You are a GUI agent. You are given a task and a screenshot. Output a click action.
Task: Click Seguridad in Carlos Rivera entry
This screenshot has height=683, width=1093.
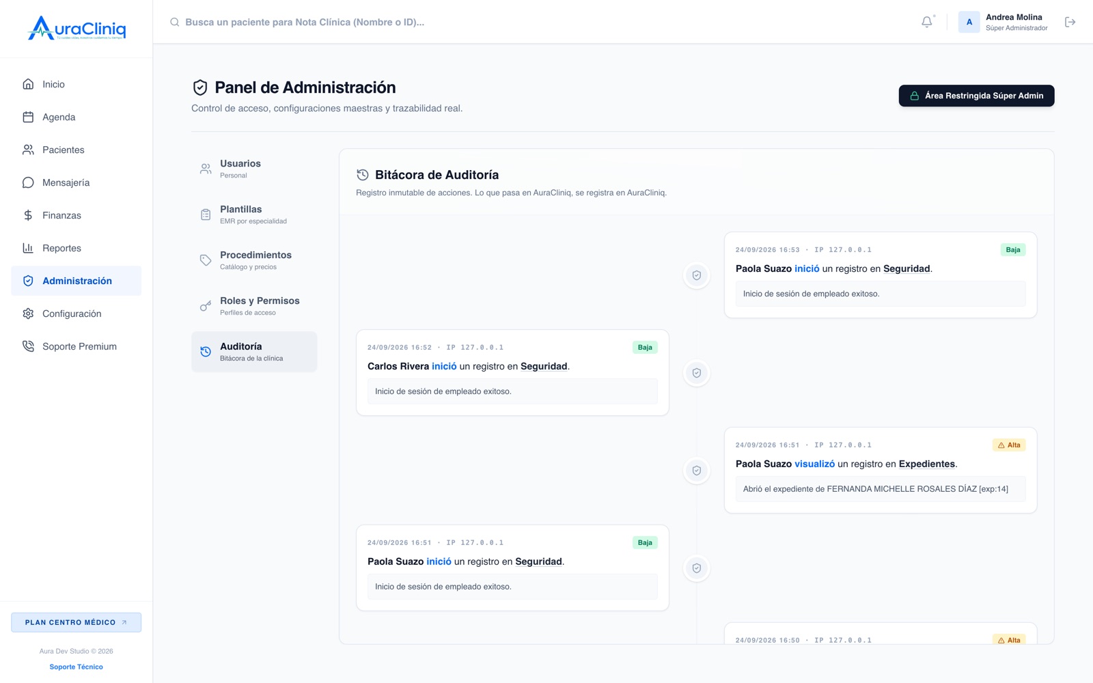point(544,366)
